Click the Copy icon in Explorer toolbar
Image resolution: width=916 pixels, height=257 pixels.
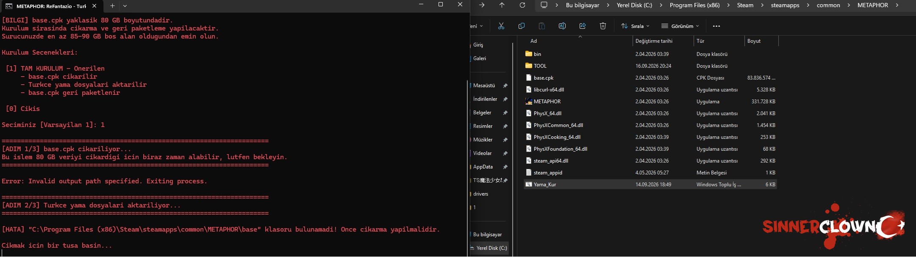coord(522,26)
